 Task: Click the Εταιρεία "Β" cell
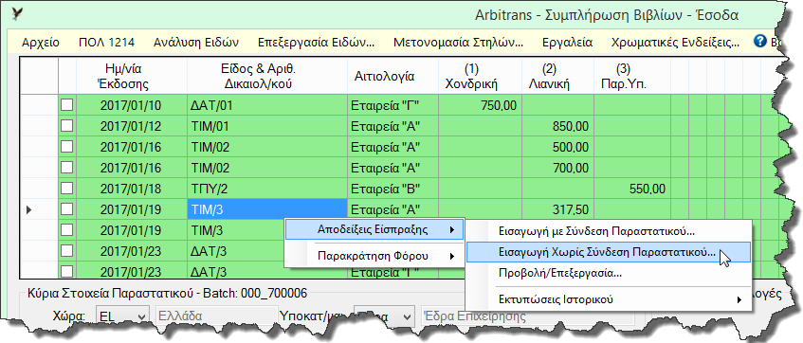coord(392,189)
